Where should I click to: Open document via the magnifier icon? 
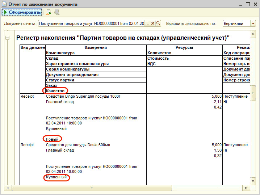coord(158,24)
